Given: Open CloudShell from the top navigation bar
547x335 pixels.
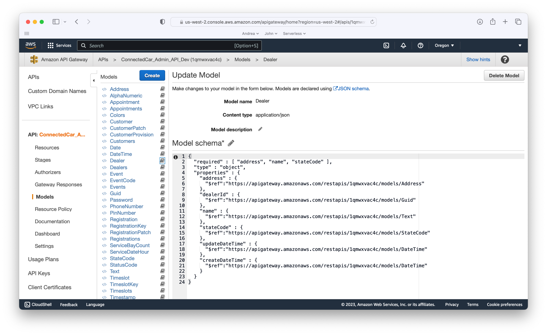Looking at the screenshot, I should pyautogui.click(x=386, y=45).
